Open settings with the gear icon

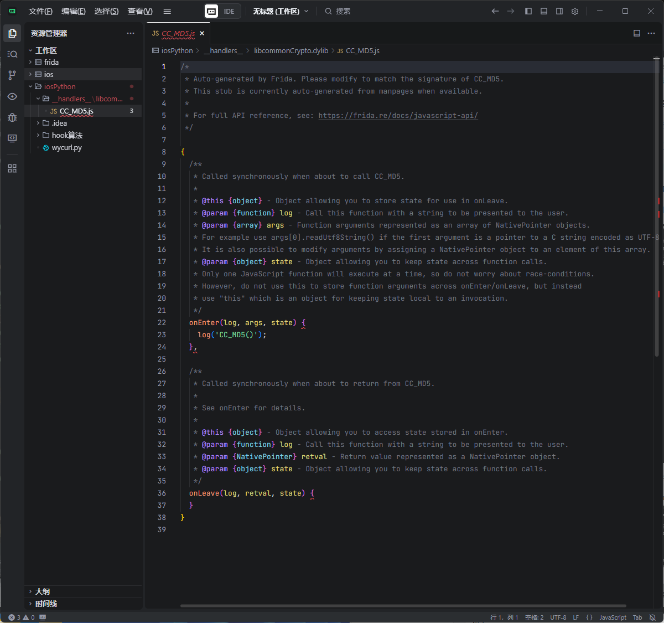(575, 11)
